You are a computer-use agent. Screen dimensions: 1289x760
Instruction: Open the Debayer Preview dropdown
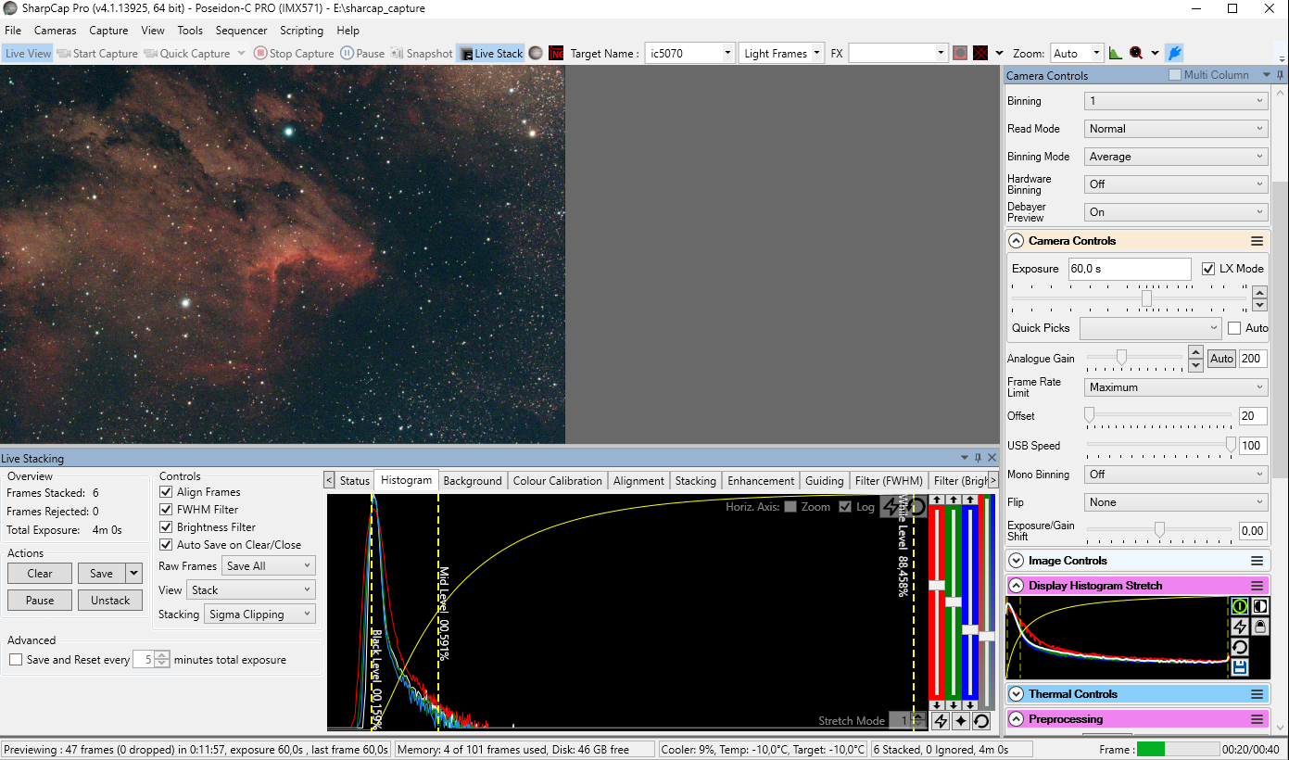1176,212
